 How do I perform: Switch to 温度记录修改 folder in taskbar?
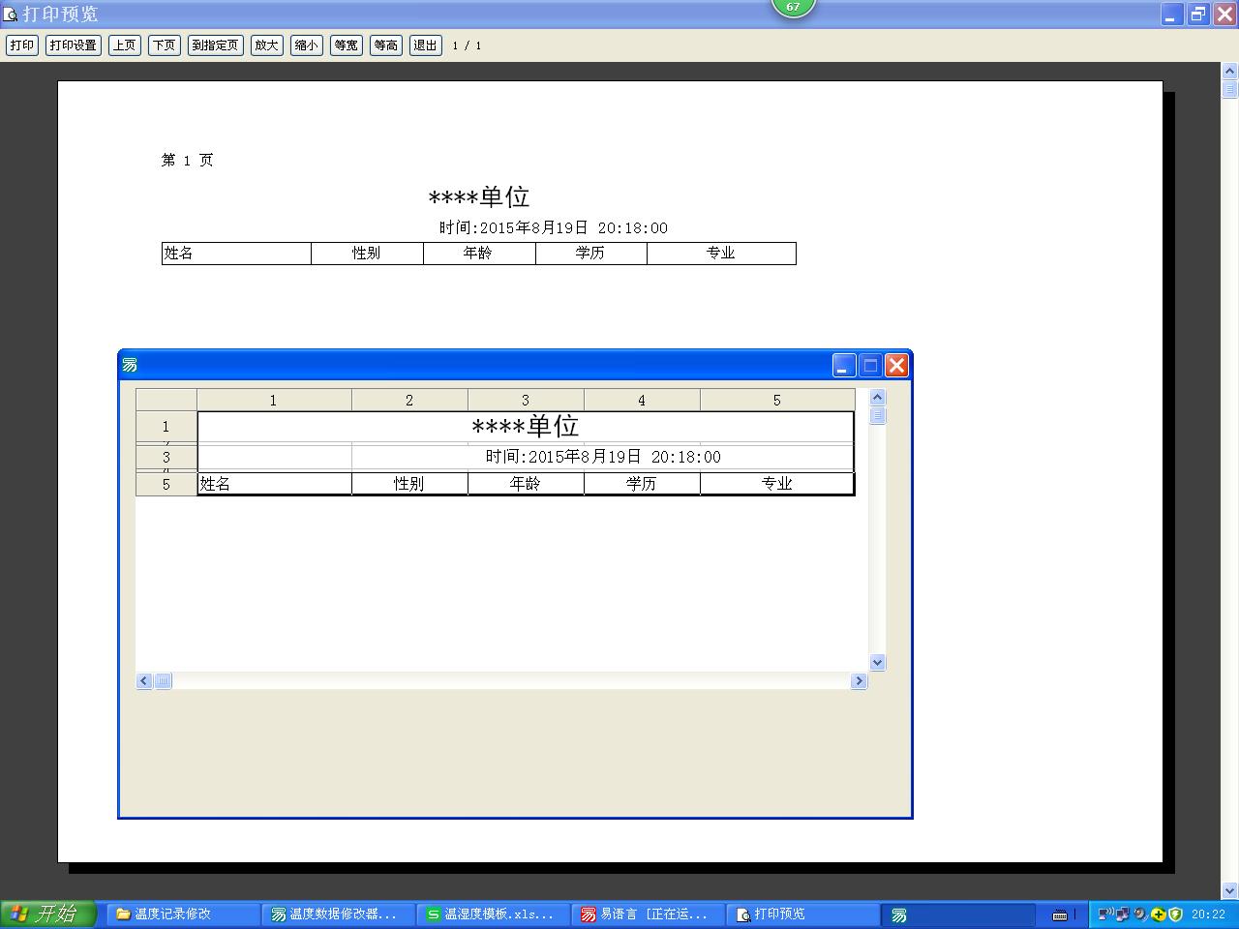tap(182, 914)
